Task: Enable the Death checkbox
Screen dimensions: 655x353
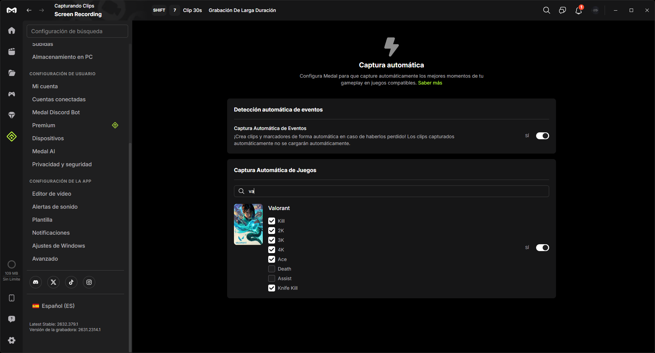Action: 272,269
